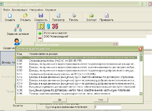Screen dimensions: 152x111
Task: Select income code 1212 row
Action: tap(77, 77)
